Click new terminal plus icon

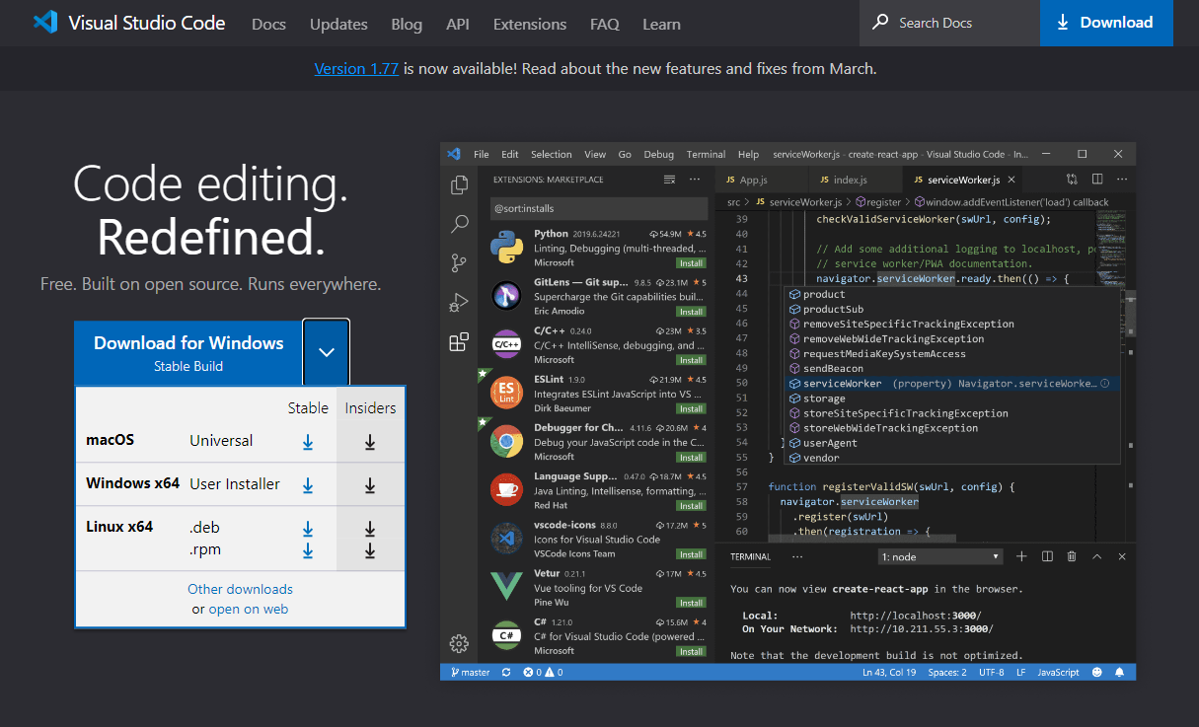(1021, 556)
